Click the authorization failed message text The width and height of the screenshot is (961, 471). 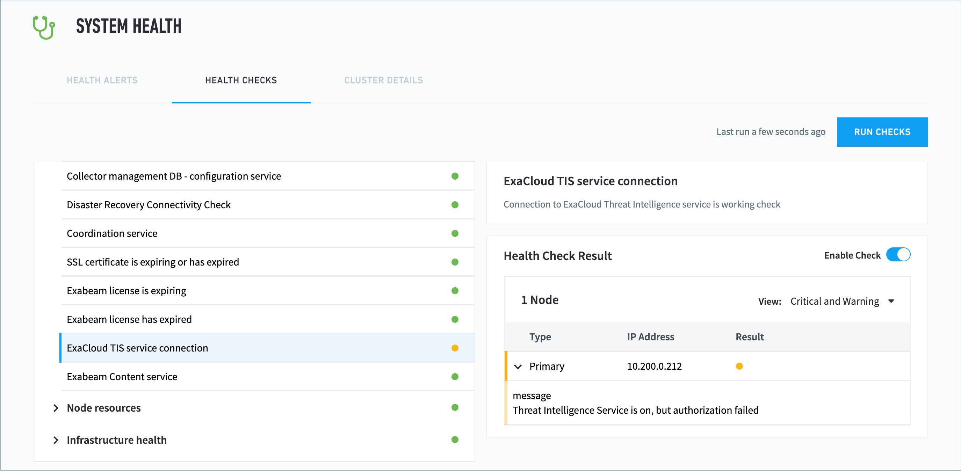pos(635,410)
